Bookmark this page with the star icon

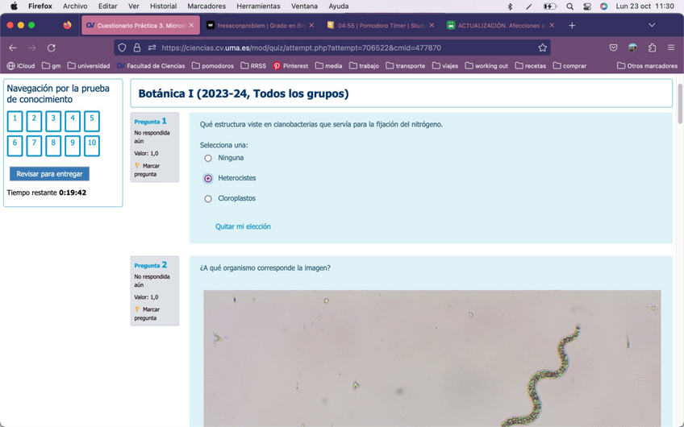(542, 48)
